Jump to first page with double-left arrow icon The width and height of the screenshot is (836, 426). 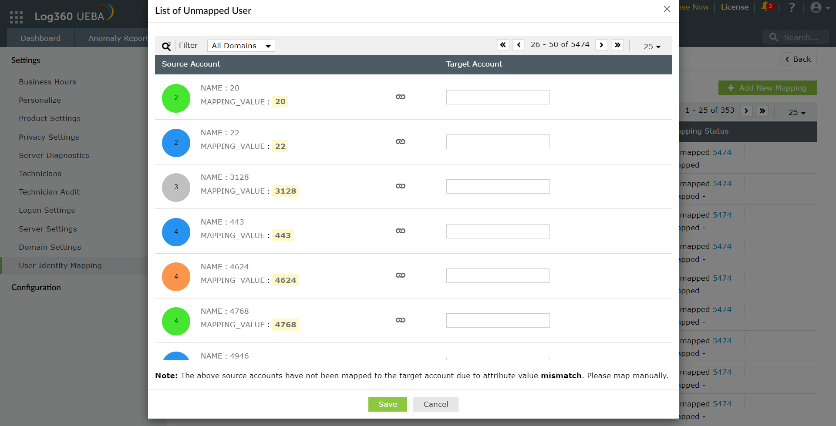click(503, 44)
